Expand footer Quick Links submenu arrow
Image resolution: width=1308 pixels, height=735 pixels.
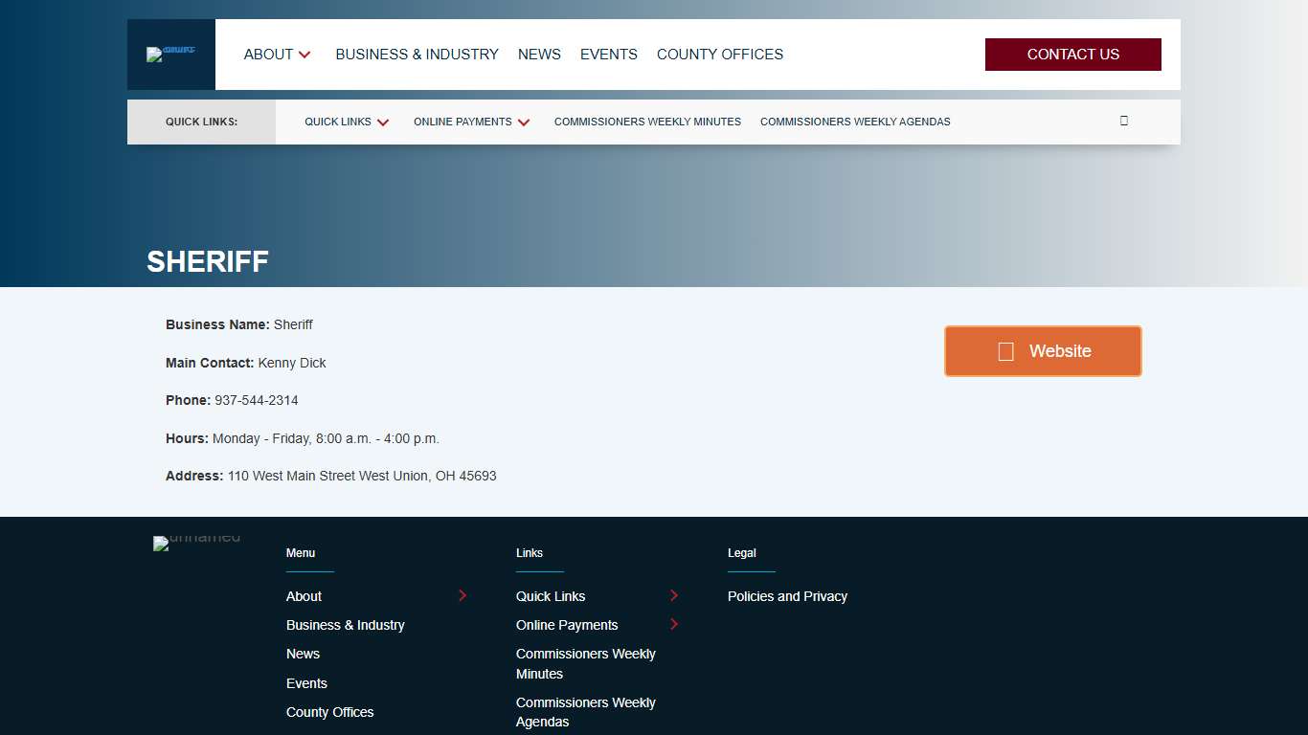click(674, 595)
